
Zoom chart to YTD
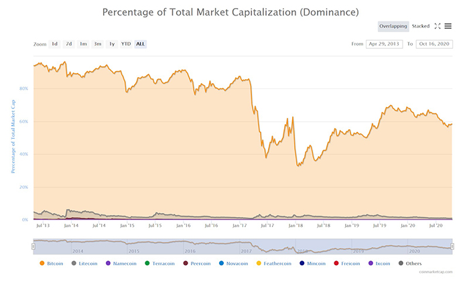coord(126,44)
